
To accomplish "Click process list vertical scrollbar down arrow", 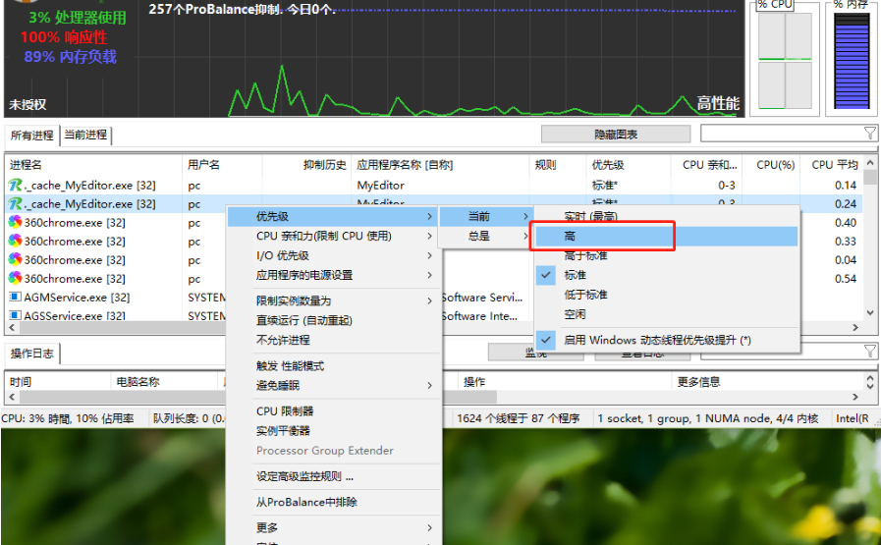I will 870,312.
